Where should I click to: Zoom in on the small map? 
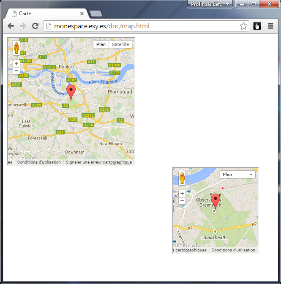[x=182, y=194]
